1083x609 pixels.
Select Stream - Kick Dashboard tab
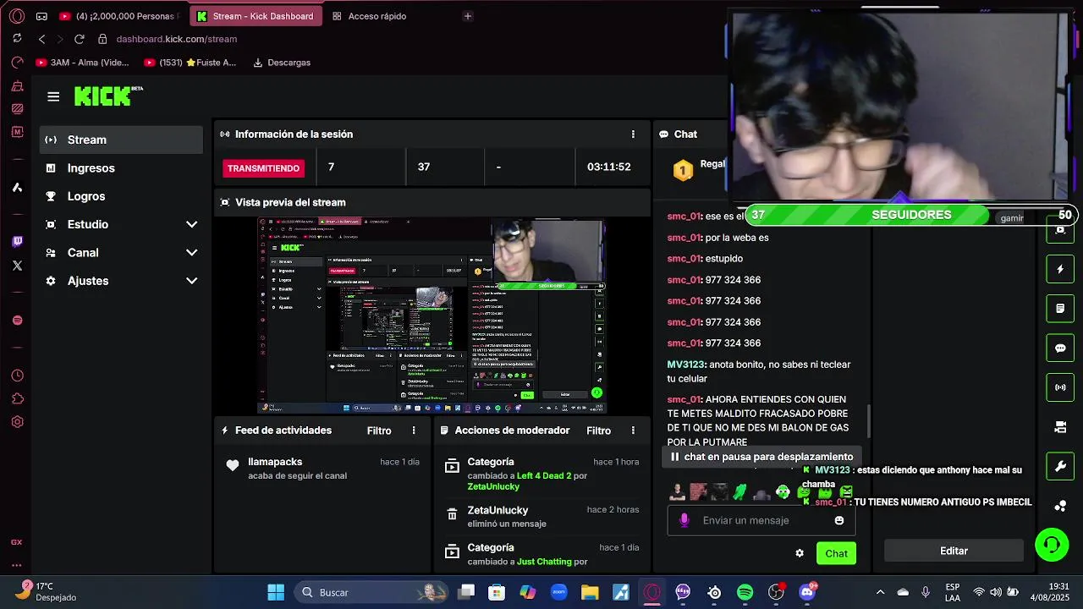click(256, 16)
